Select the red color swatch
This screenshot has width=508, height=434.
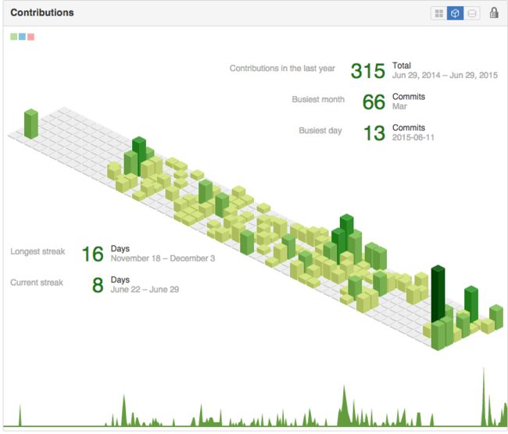(30, 37)
